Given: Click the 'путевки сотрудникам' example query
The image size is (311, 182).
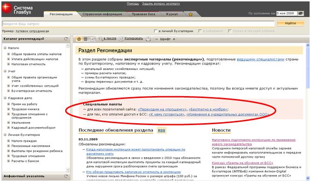Looking at the screenshot, I should (32, 31).
